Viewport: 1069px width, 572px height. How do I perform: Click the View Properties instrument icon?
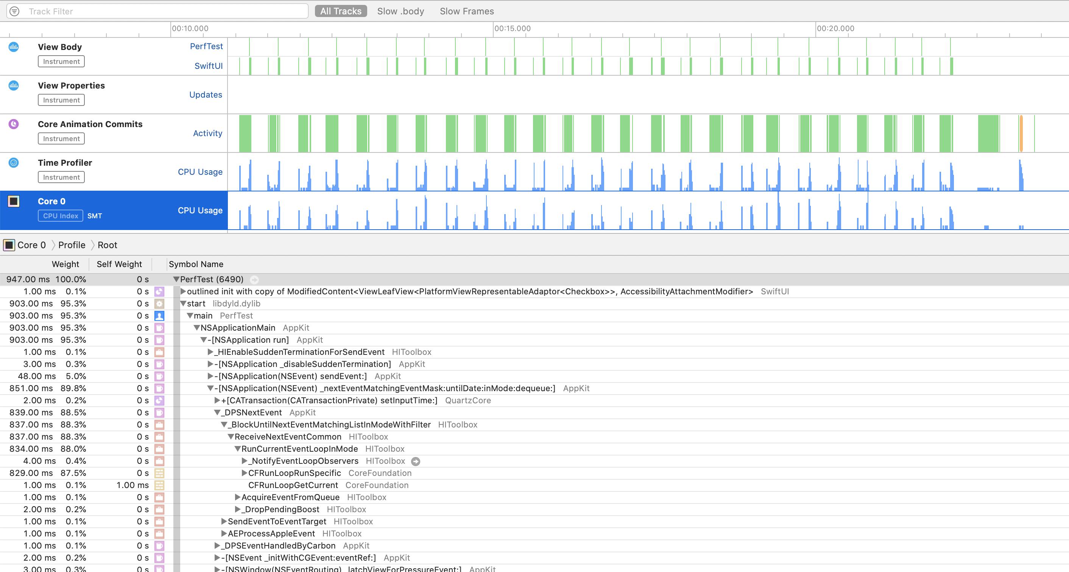click(x=14, y=85)
